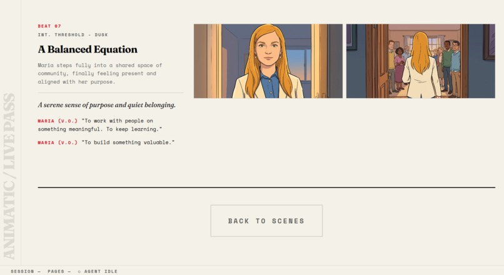Viewport: 504px width, 275px height.
Task: Select the Beat 07 label
Action: (x=49, y=26)
